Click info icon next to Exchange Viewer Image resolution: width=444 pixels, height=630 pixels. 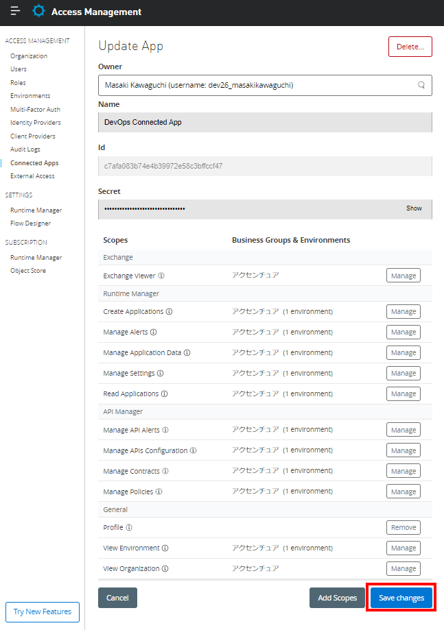point(161,276)
